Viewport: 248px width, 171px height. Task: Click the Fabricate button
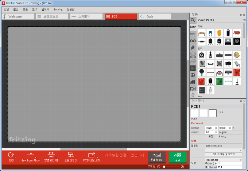click(x=156, y=157)
